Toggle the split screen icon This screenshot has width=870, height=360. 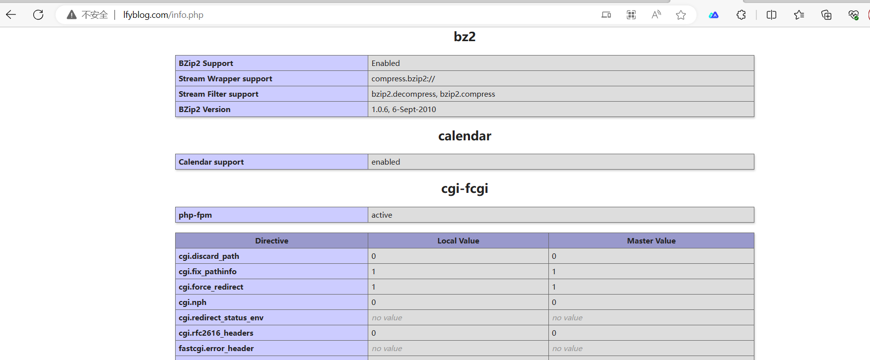[771, 15]
